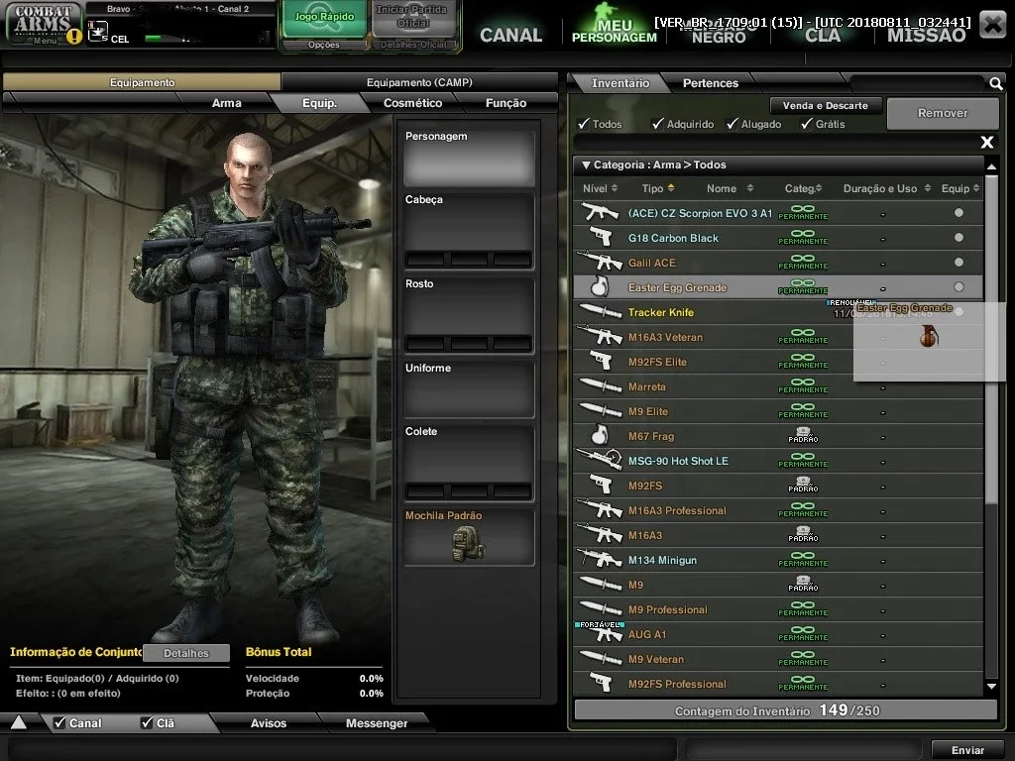The width and height of the screenshot is (1015, 761).
Task: Click the Venda e Descarte button
Action: click(826, 105)
